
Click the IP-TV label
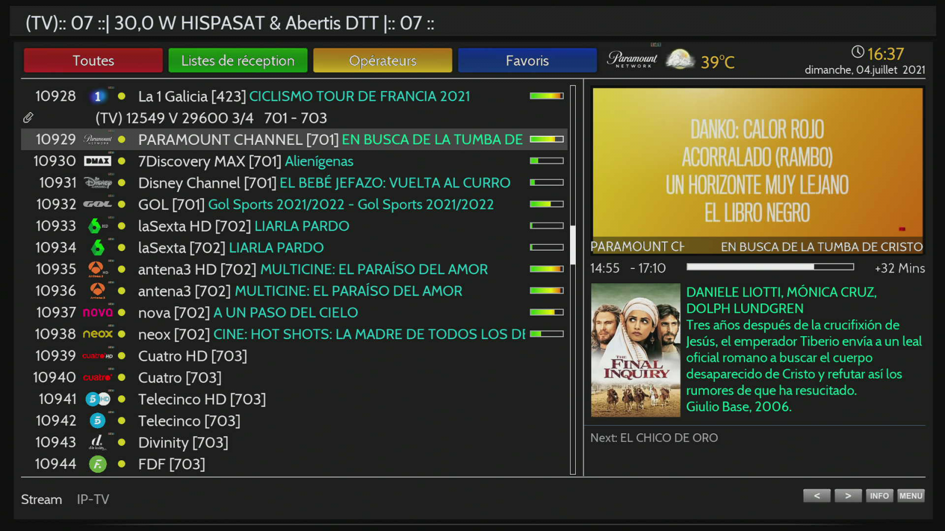point(93,500)
